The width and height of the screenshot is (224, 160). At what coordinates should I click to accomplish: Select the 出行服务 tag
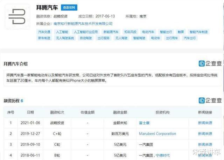[x=104, y=38]
